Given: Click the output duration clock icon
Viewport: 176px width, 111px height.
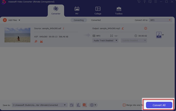Looking at the screenshot, I should (x=136, y=36).
